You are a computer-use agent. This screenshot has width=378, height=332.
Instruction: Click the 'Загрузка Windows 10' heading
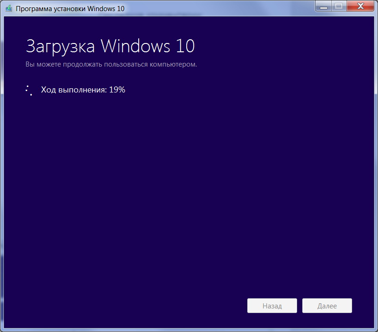pyautogui.click(x=110, y=46)
